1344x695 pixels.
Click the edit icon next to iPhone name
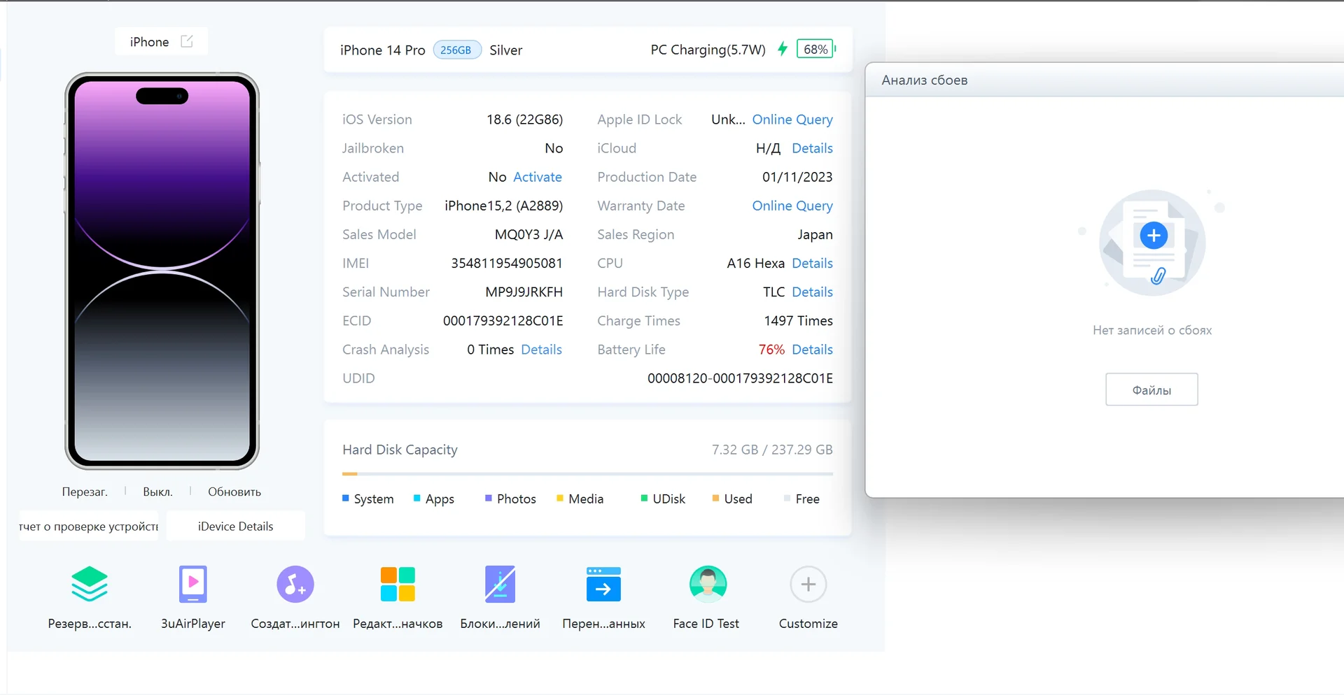(x=187, y=41)
